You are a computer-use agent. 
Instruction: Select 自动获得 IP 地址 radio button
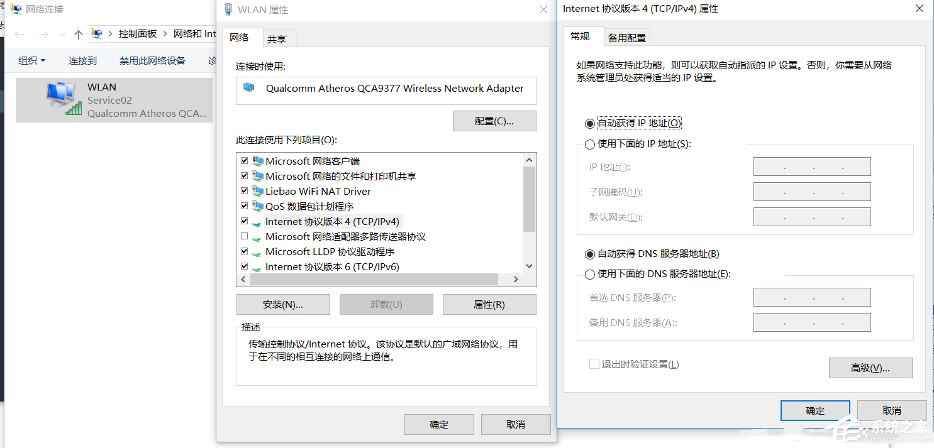(589, 124)
